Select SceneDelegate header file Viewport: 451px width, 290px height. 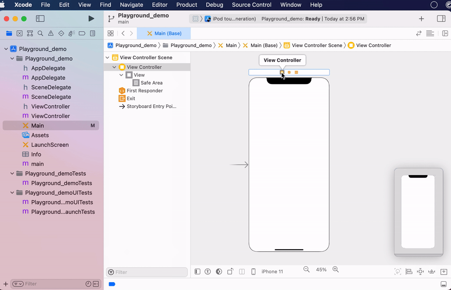click(x=51, y=87)
